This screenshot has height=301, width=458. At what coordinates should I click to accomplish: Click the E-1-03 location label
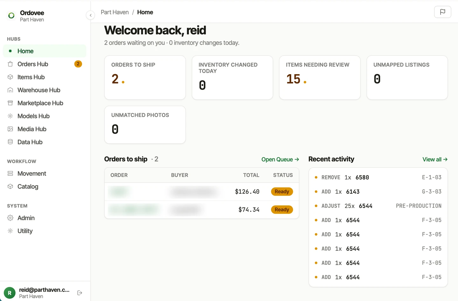pyautogui.click(x=432, y=177)
